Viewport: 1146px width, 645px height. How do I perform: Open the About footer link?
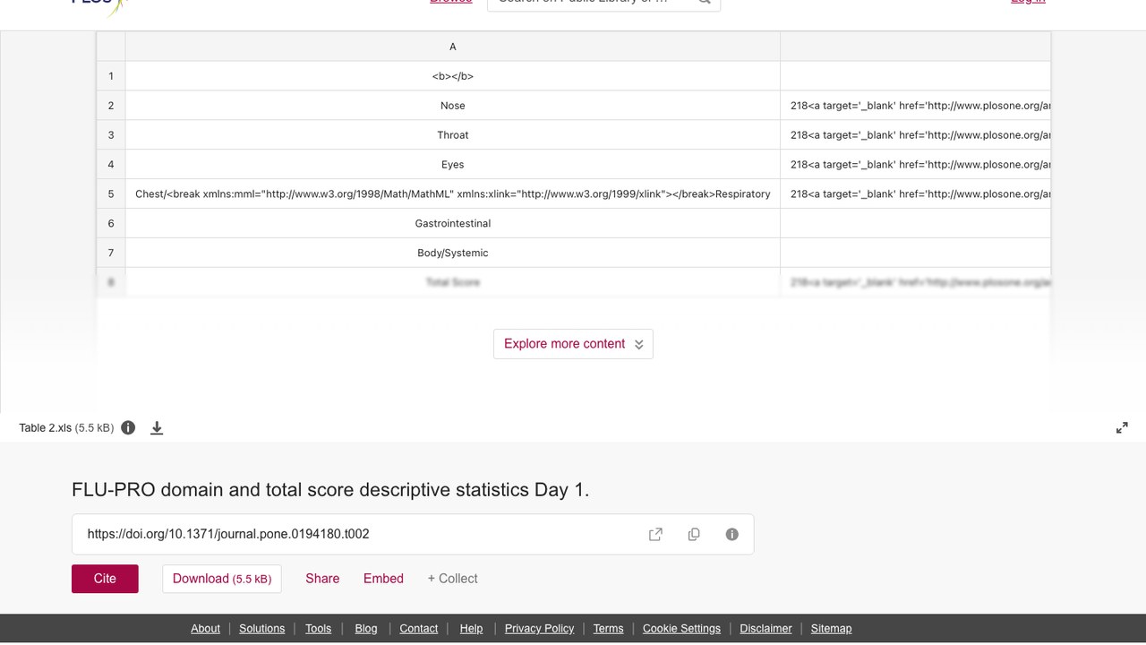click(x=205, y=629)
